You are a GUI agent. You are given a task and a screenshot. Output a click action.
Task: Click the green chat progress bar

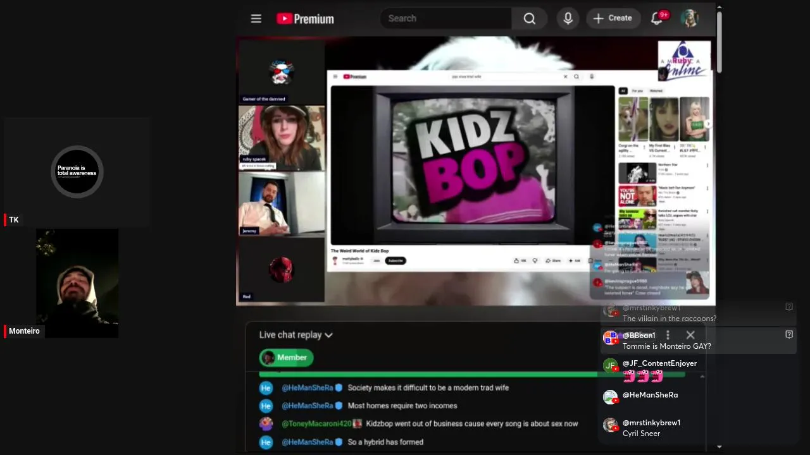(x=472, y=375)
